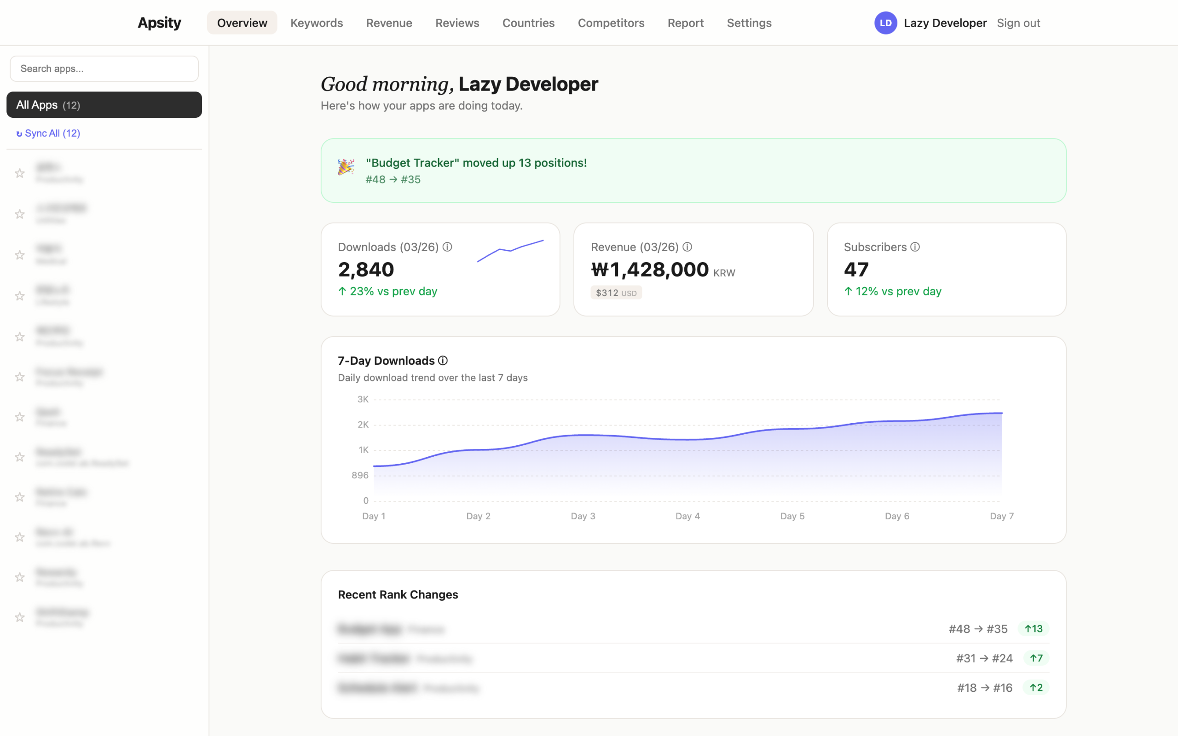Switch to the Countries tab
The image size is (1178, 736).
click(528, 23)
